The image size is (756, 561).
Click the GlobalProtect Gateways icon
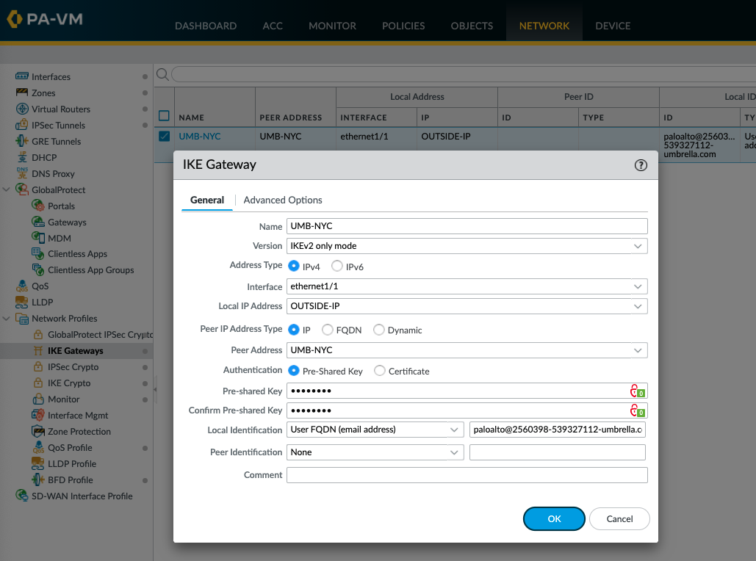click(38, 222)
